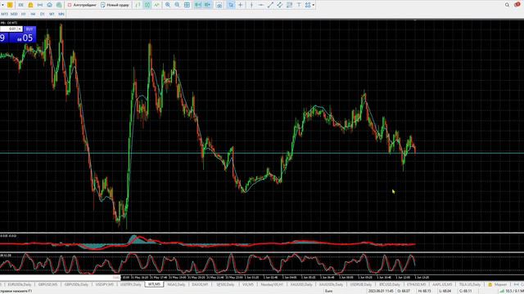Select the crosshair tool
Image resolution: width=524 pixels, height=294 pixels.
[x=240, y=5]
